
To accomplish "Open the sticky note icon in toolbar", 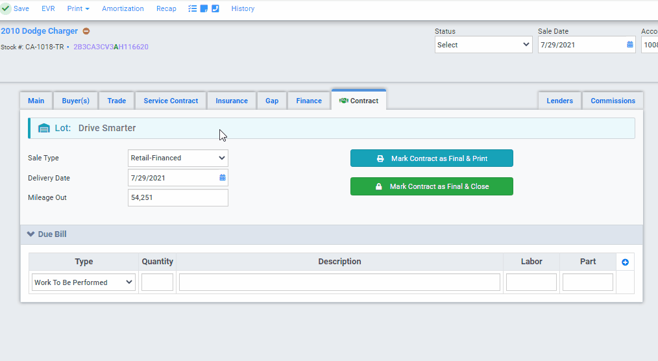I will [x=204, y=8].
